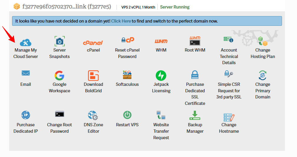Click the Change Root Password terminal icon

click(59, 114)
